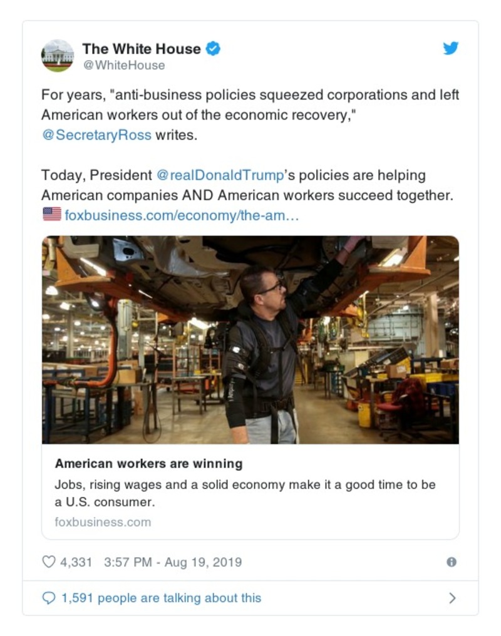This screenshot has width=501, height=636.
Task: Open the @SecretaryRoss profile link
Action: (x=95, y=135)
